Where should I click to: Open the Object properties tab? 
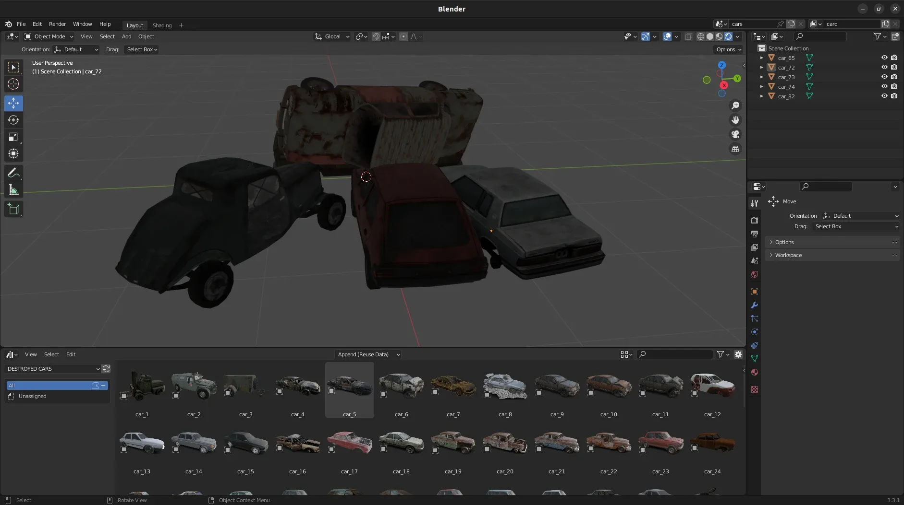click(755, 292)
